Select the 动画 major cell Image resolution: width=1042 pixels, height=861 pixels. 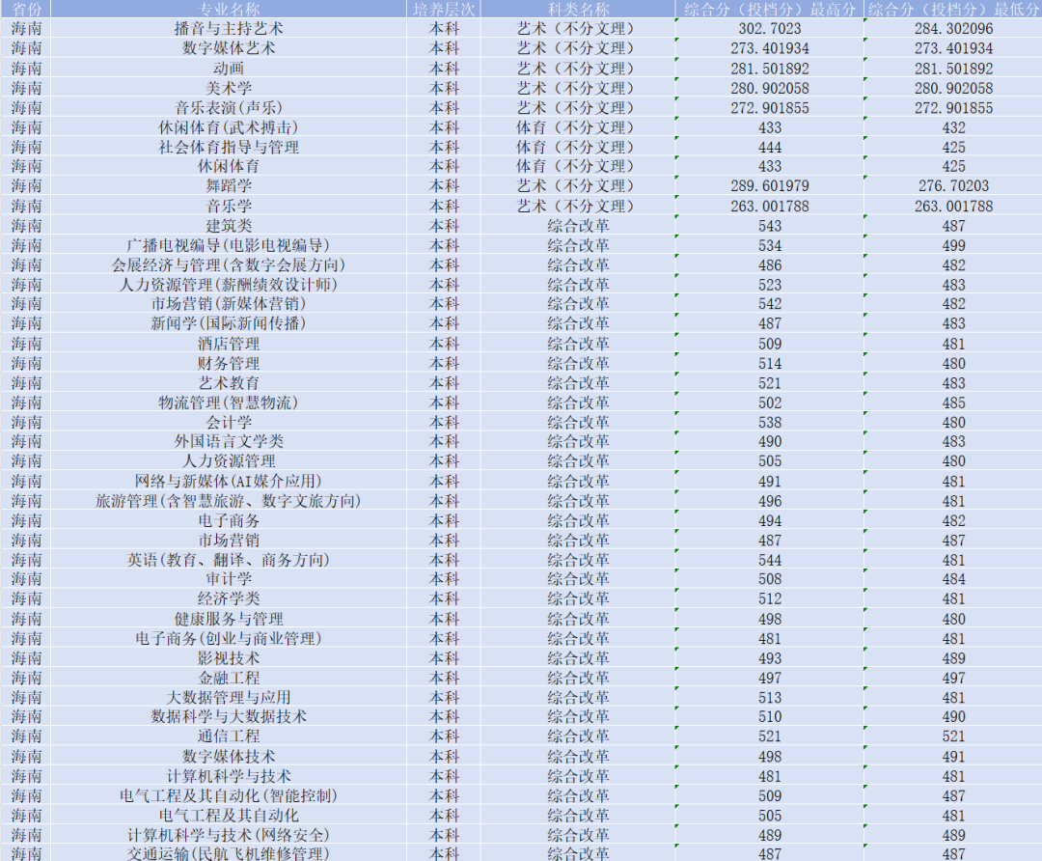229,69
